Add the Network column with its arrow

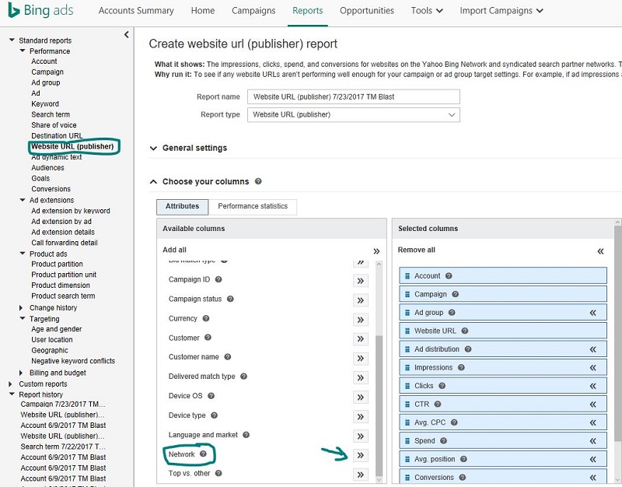point(360,455)
